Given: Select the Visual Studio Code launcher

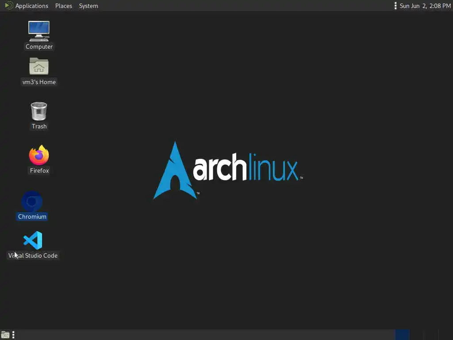Looking at the screenshot, I should click(33, 240).
